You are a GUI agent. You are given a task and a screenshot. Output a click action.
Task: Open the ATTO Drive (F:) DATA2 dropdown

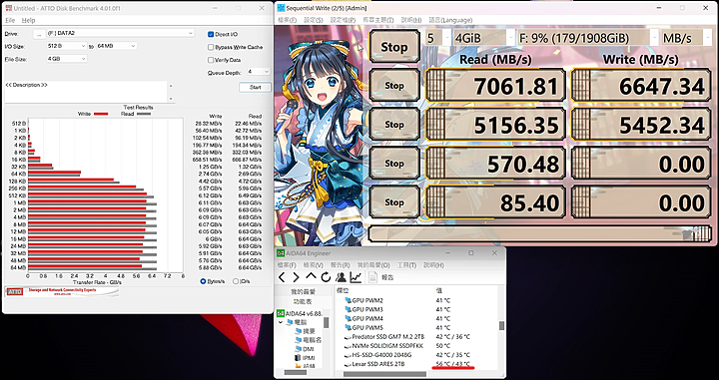point(120,34)
